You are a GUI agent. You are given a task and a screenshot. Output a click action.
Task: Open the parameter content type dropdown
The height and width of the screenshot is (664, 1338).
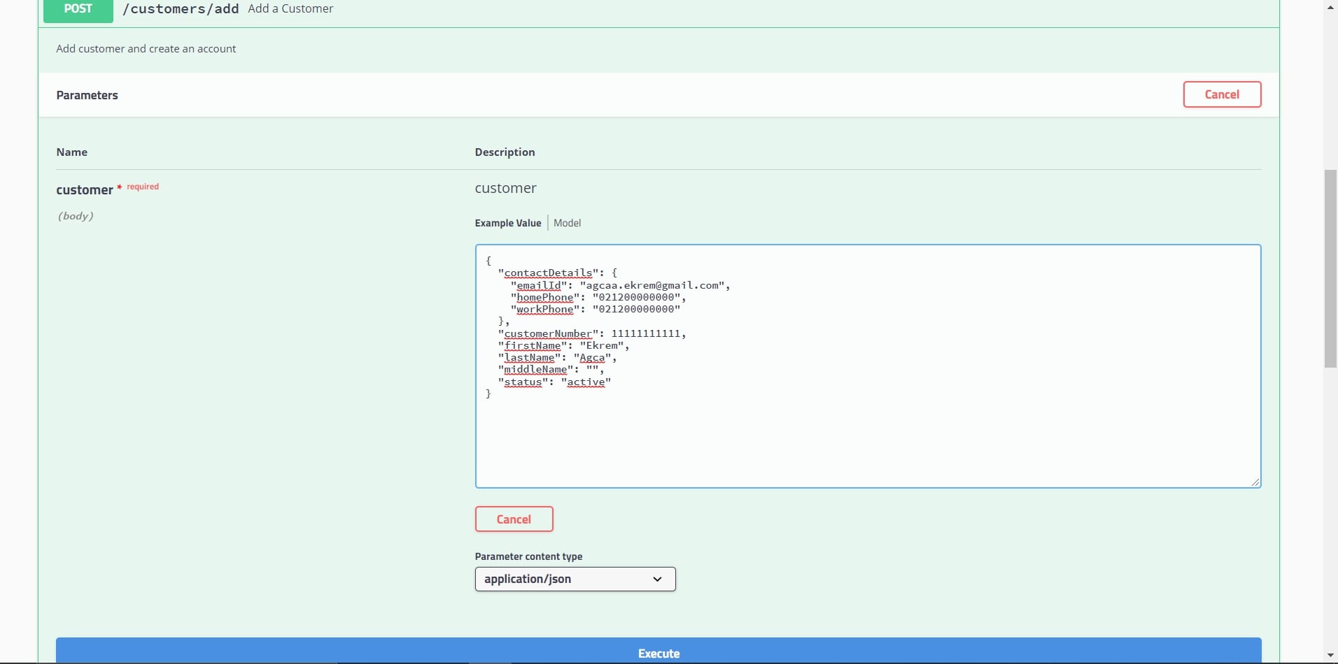pyautogui.click(x=656, y=579)
